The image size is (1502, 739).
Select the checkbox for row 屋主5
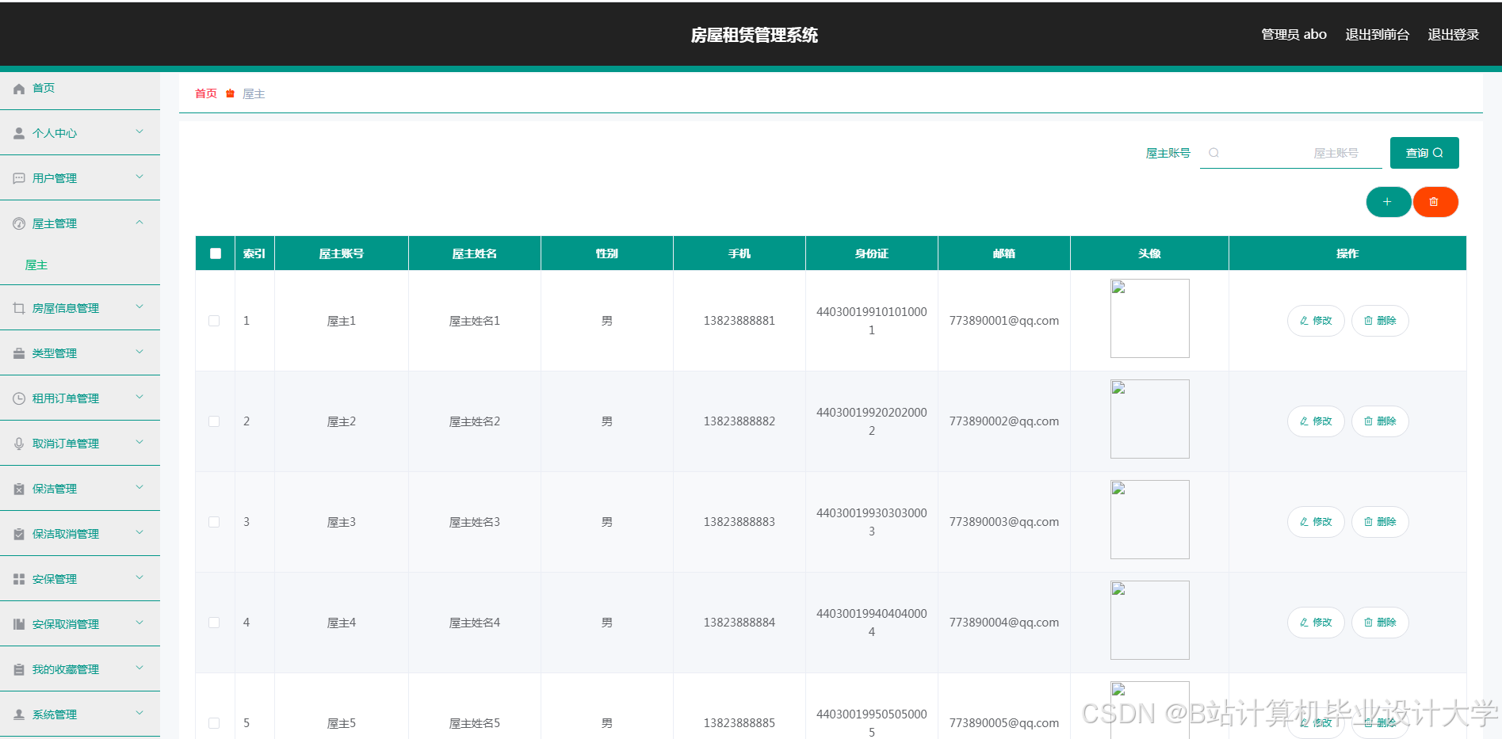[x=214, y=723]
